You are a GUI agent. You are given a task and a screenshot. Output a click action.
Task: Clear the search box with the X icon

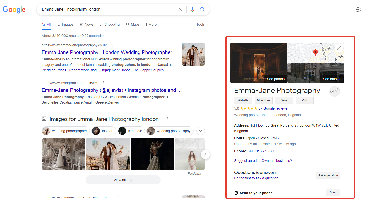[180, 9]
